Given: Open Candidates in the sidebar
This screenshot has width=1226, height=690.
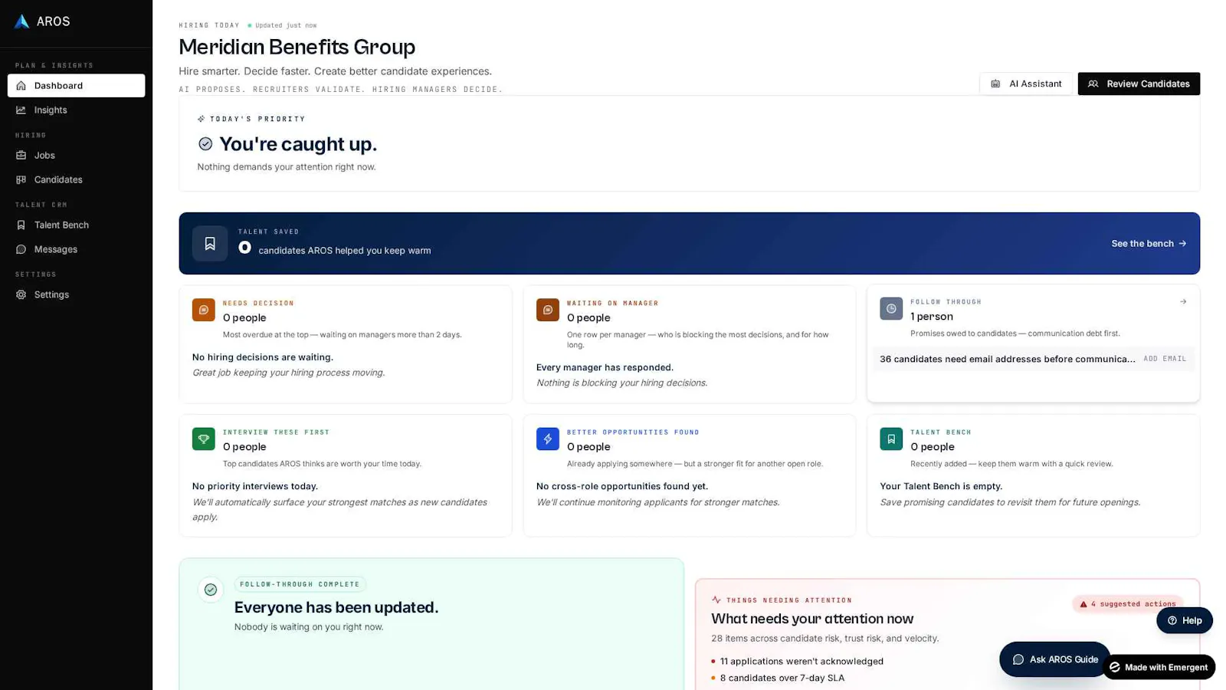Looking at the screenshot, I should pos(76,179).
